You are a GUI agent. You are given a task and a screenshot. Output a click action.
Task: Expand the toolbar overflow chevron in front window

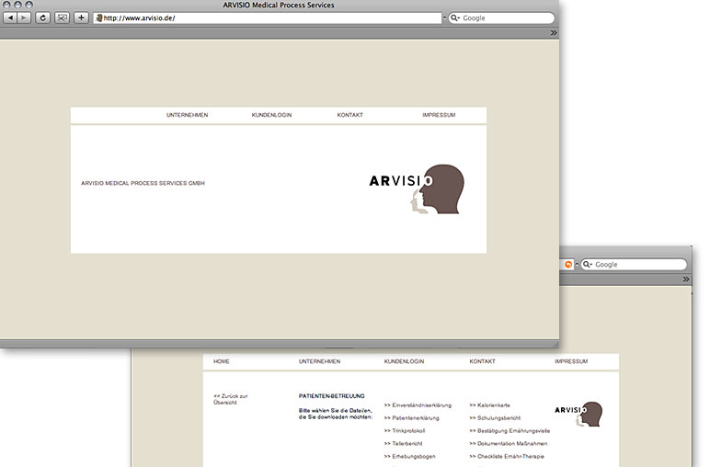[x=554, y=32]
